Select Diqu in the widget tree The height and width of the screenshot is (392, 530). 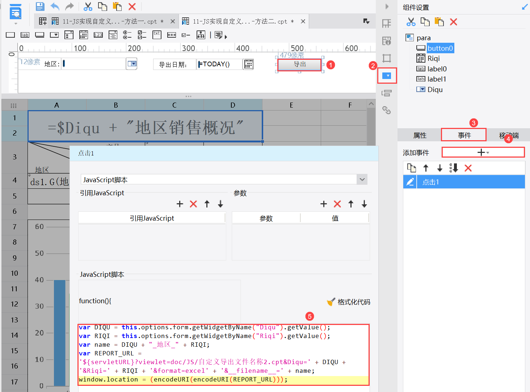[435, 89]
